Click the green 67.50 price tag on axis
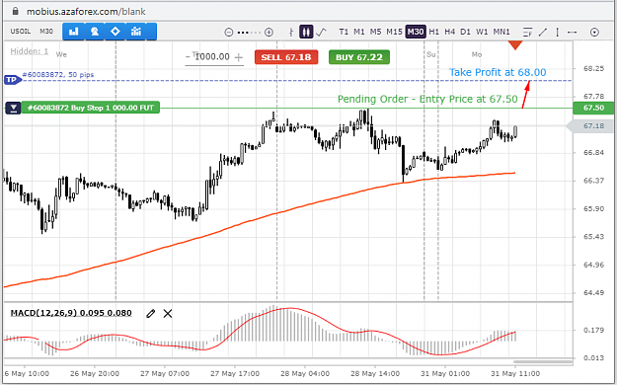 coord(594,108)
